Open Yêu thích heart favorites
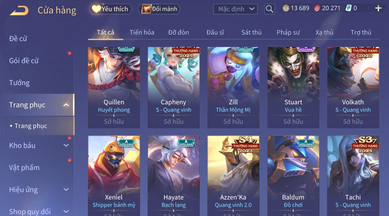Viewport: 389px width, 216px height. click(x=110, y=9)
